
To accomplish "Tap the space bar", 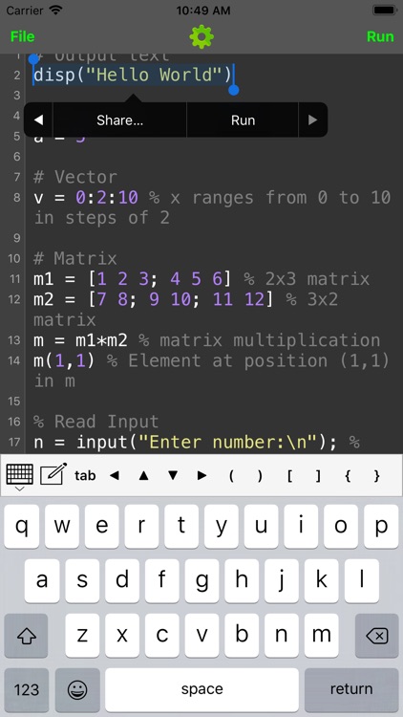I will [201, 689].
